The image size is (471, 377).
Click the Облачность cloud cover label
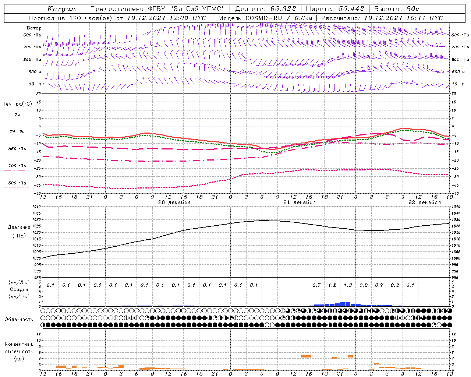coord(19,319)
